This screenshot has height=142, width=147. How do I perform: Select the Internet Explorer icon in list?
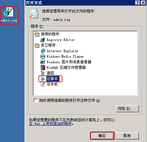click(x=43, y=51)
